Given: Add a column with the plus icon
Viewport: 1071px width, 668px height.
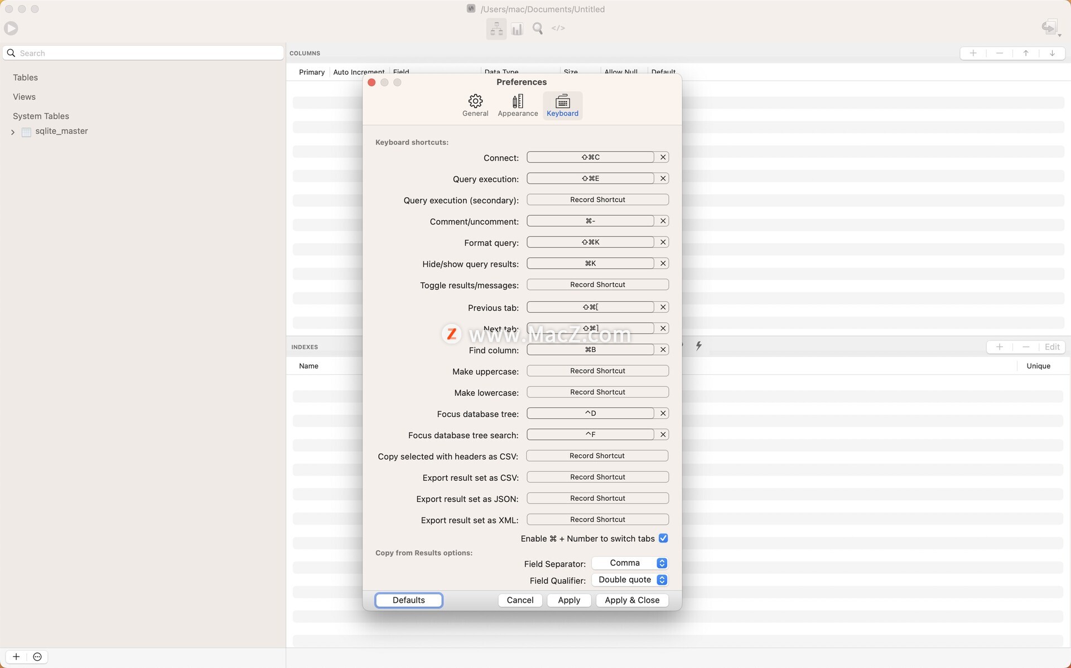Looking at the screenshot, I should (973, 53).
